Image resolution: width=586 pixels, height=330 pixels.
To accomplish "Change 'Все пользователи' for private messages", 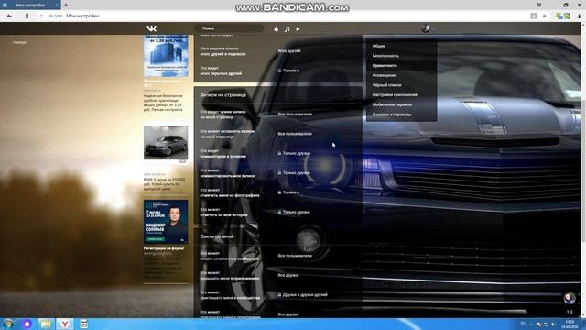I will [x=295, y=256].
